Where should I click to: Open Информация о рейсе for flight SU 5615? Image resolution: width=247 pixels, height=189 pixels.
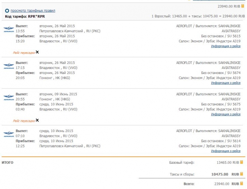[226, 46]
